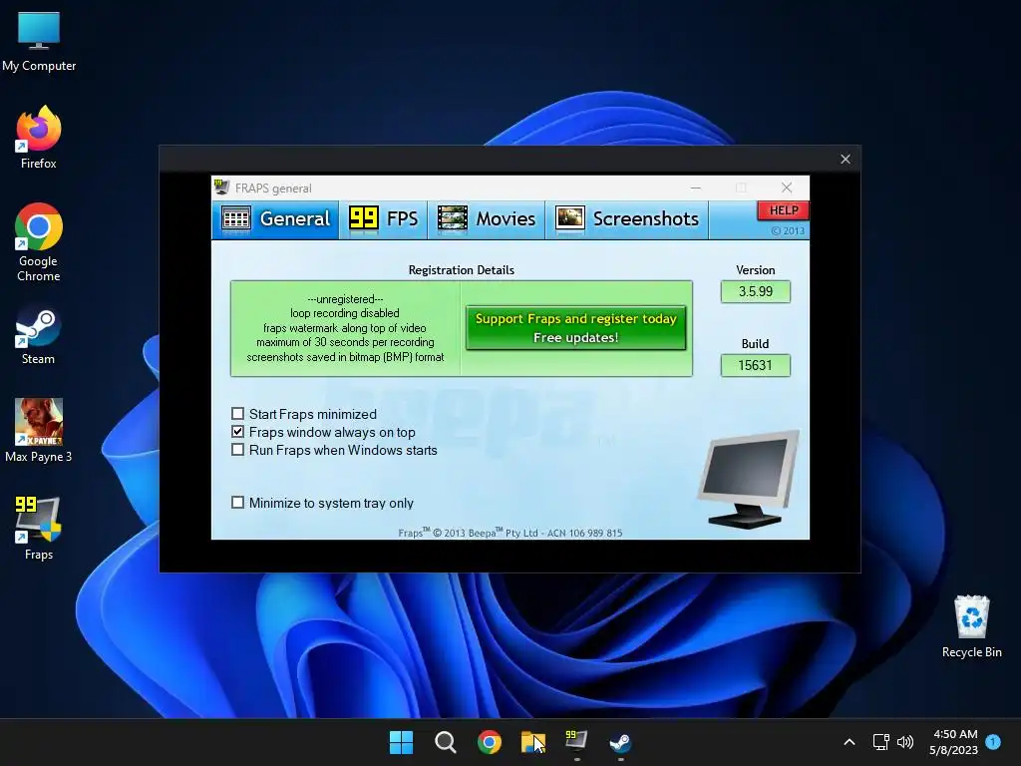Select the Steam desktop shortcut
The image size is (1021, 766).
click(38, 335)
